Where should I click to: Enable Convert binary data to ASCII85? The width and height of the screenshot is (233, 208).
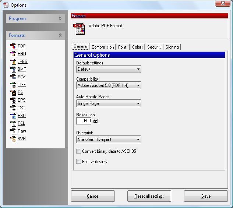78,151
